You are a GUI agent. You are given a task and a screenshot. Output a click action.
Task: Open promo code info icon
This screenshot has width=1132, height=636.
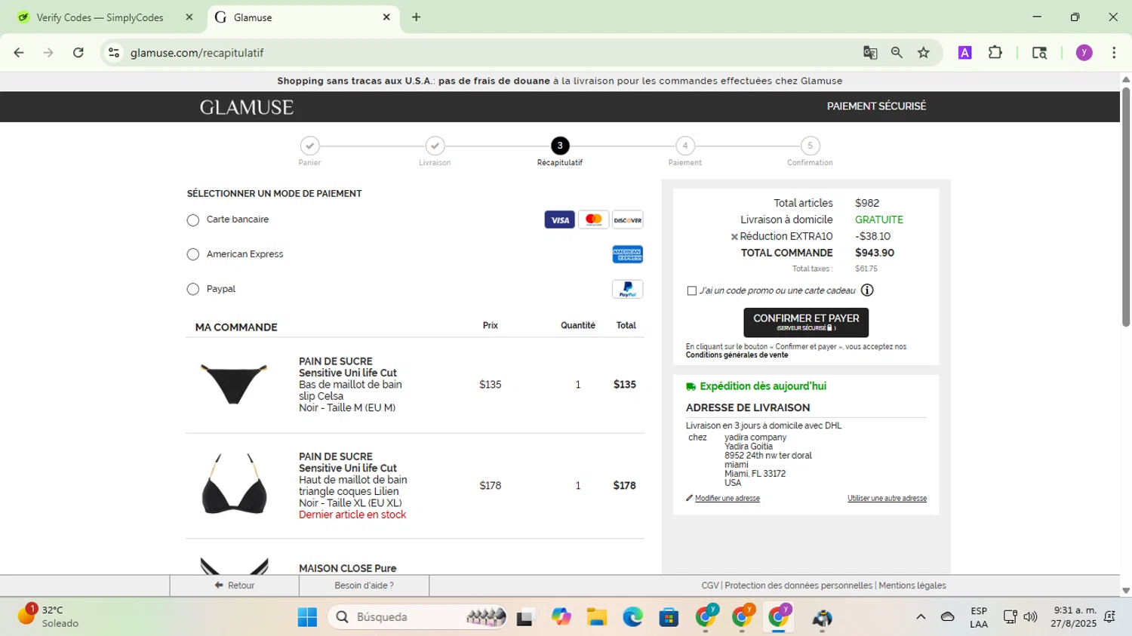tap(867, 290)
